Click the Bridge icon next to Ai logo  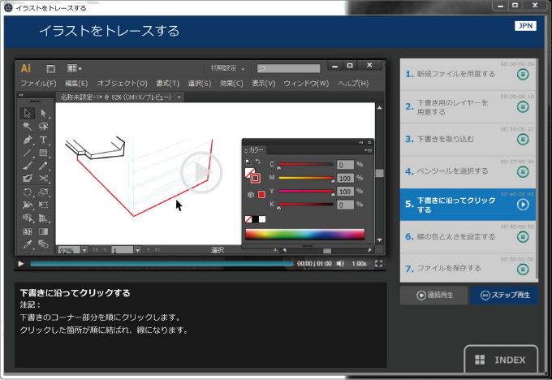[50, 68]
